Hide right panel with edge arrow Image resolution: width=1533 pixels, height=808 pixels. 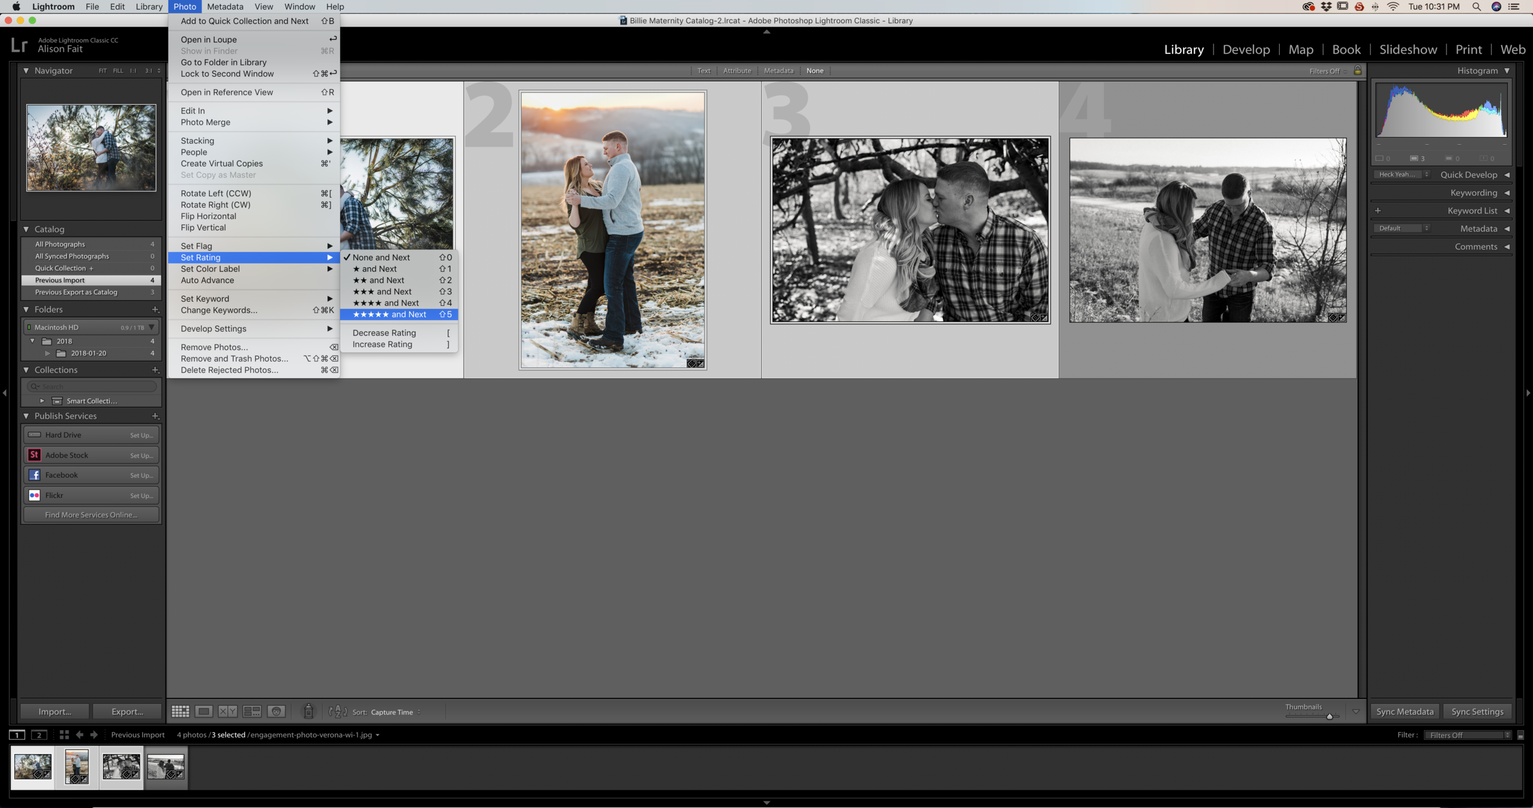tap(1527, 393)
